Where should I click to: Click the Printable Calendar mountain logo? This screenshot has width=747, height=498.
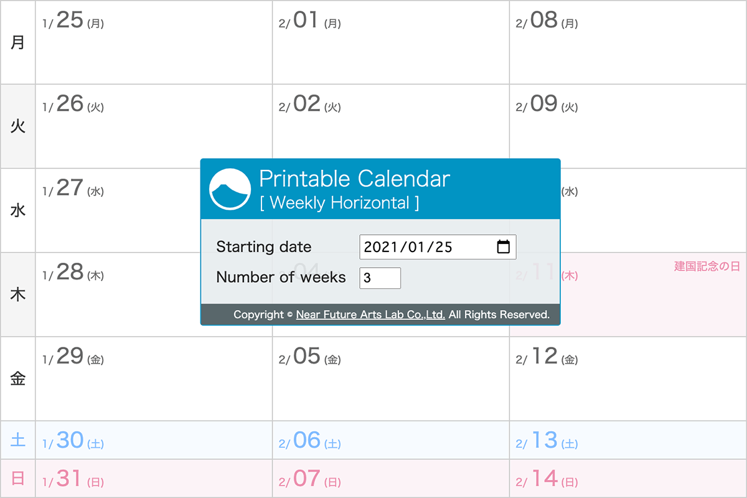[229, 189]
